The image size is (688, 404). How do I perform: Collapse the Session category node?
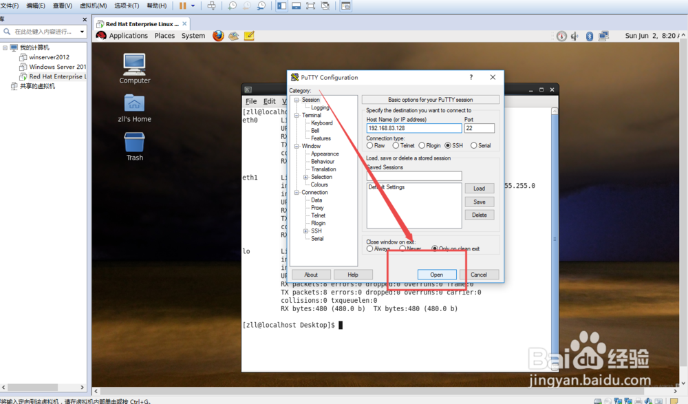297,100
